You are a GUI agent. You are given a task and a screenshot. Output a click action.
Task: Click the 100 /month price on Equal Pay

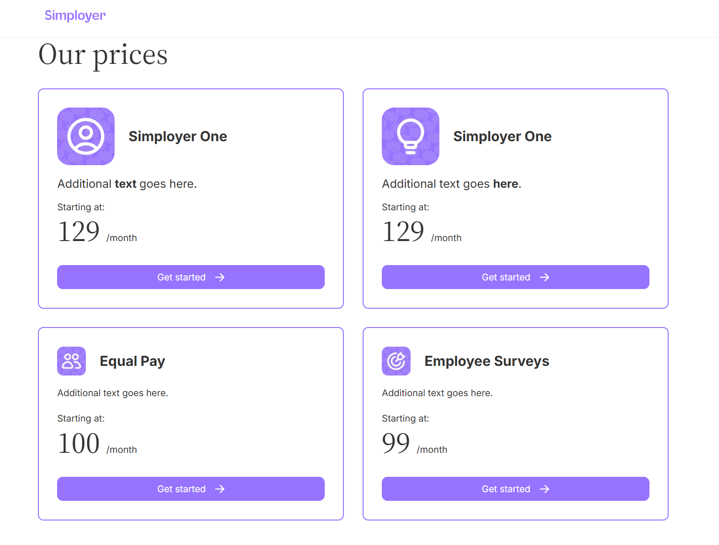(97, 444)
